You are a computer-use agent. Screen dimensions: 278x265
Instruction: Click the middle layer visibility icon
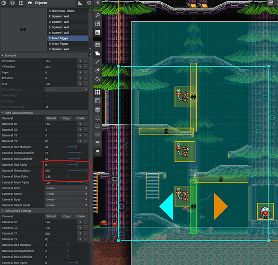(98, 127)
